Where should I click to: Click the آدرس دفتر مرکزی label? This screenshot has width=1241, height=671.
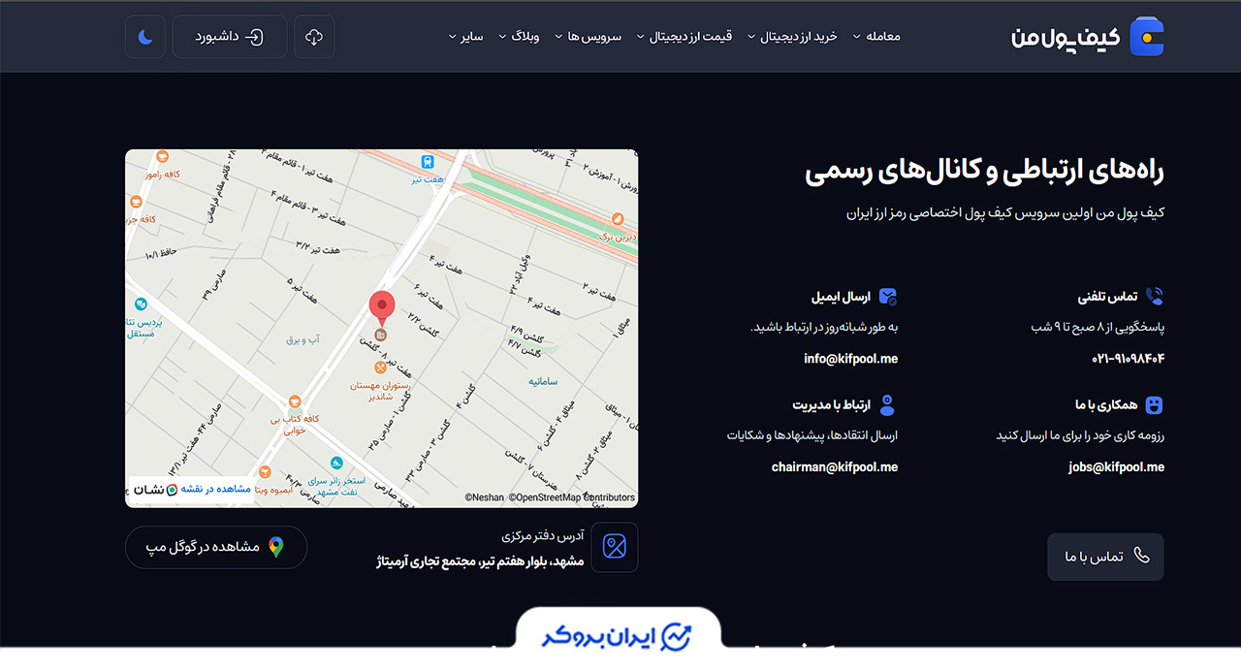click(543, 535)
